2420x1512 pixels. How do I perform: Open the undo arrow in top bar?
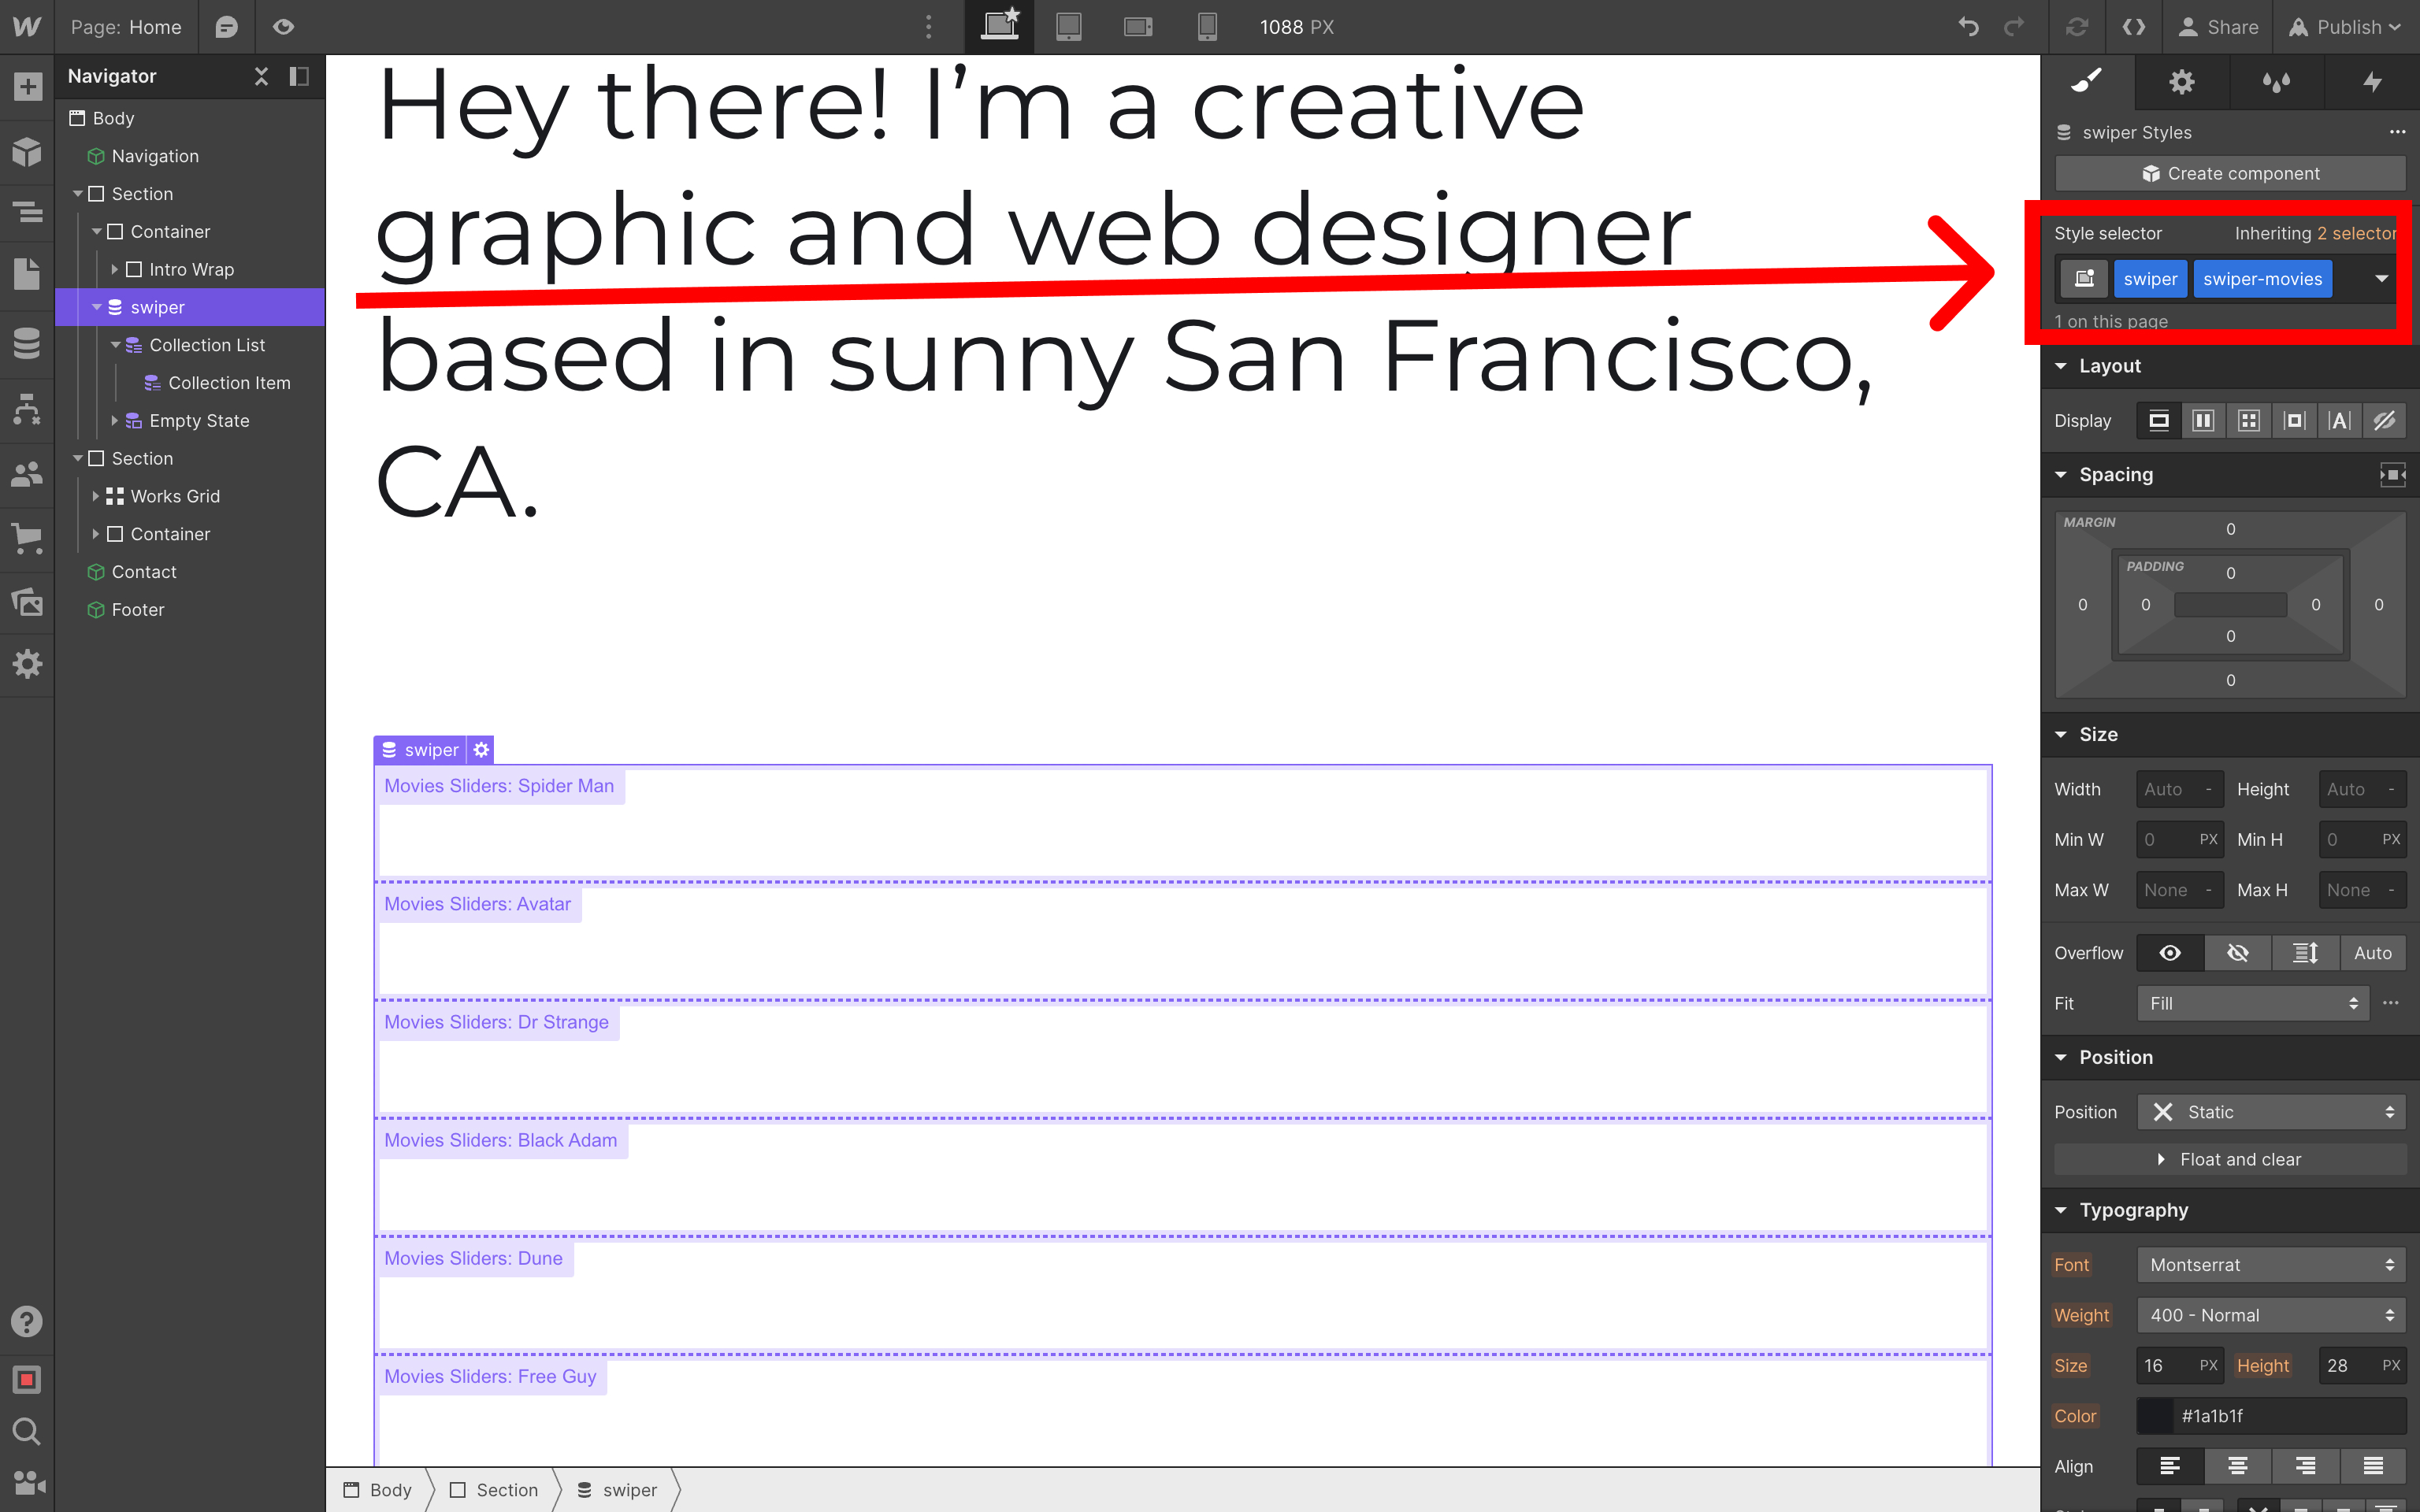point(1968,27)
